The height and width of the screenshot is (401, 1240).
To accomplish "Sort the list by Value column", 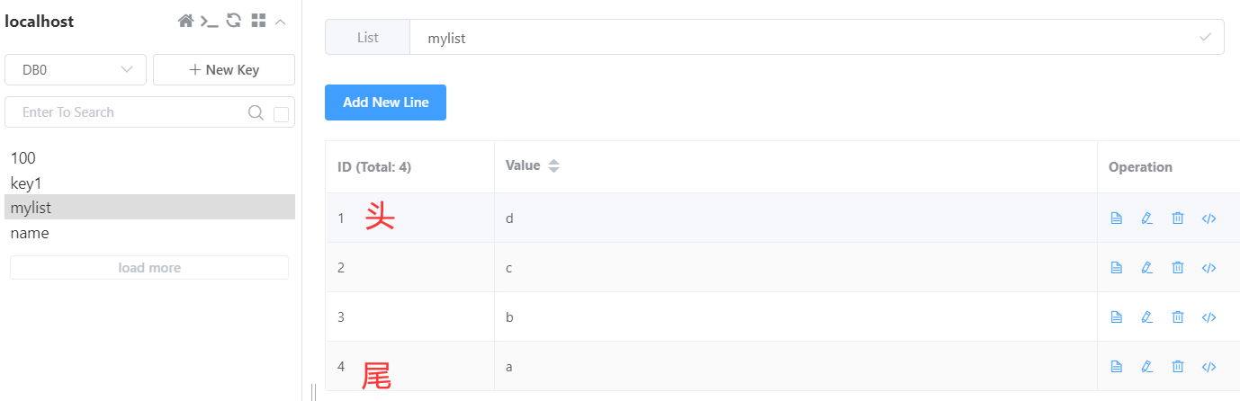I will (x=553, y=166).
